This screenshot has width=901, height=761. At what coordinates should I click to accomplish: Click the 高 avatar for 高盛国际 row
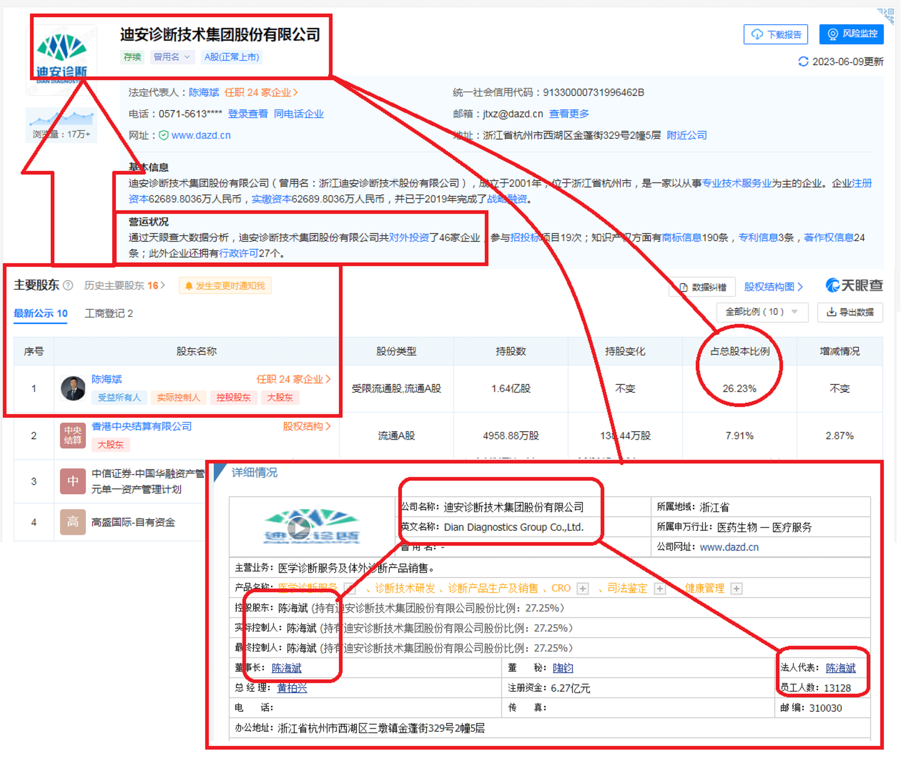(73, 522)
